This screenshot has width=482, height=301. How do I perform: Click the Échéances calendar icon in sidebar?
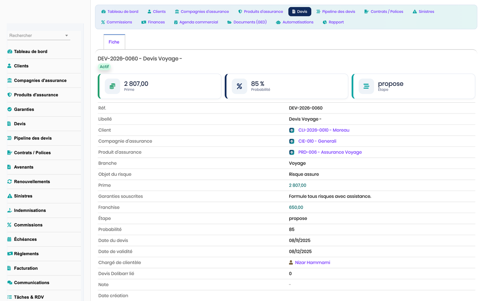(x=10, y=240)
